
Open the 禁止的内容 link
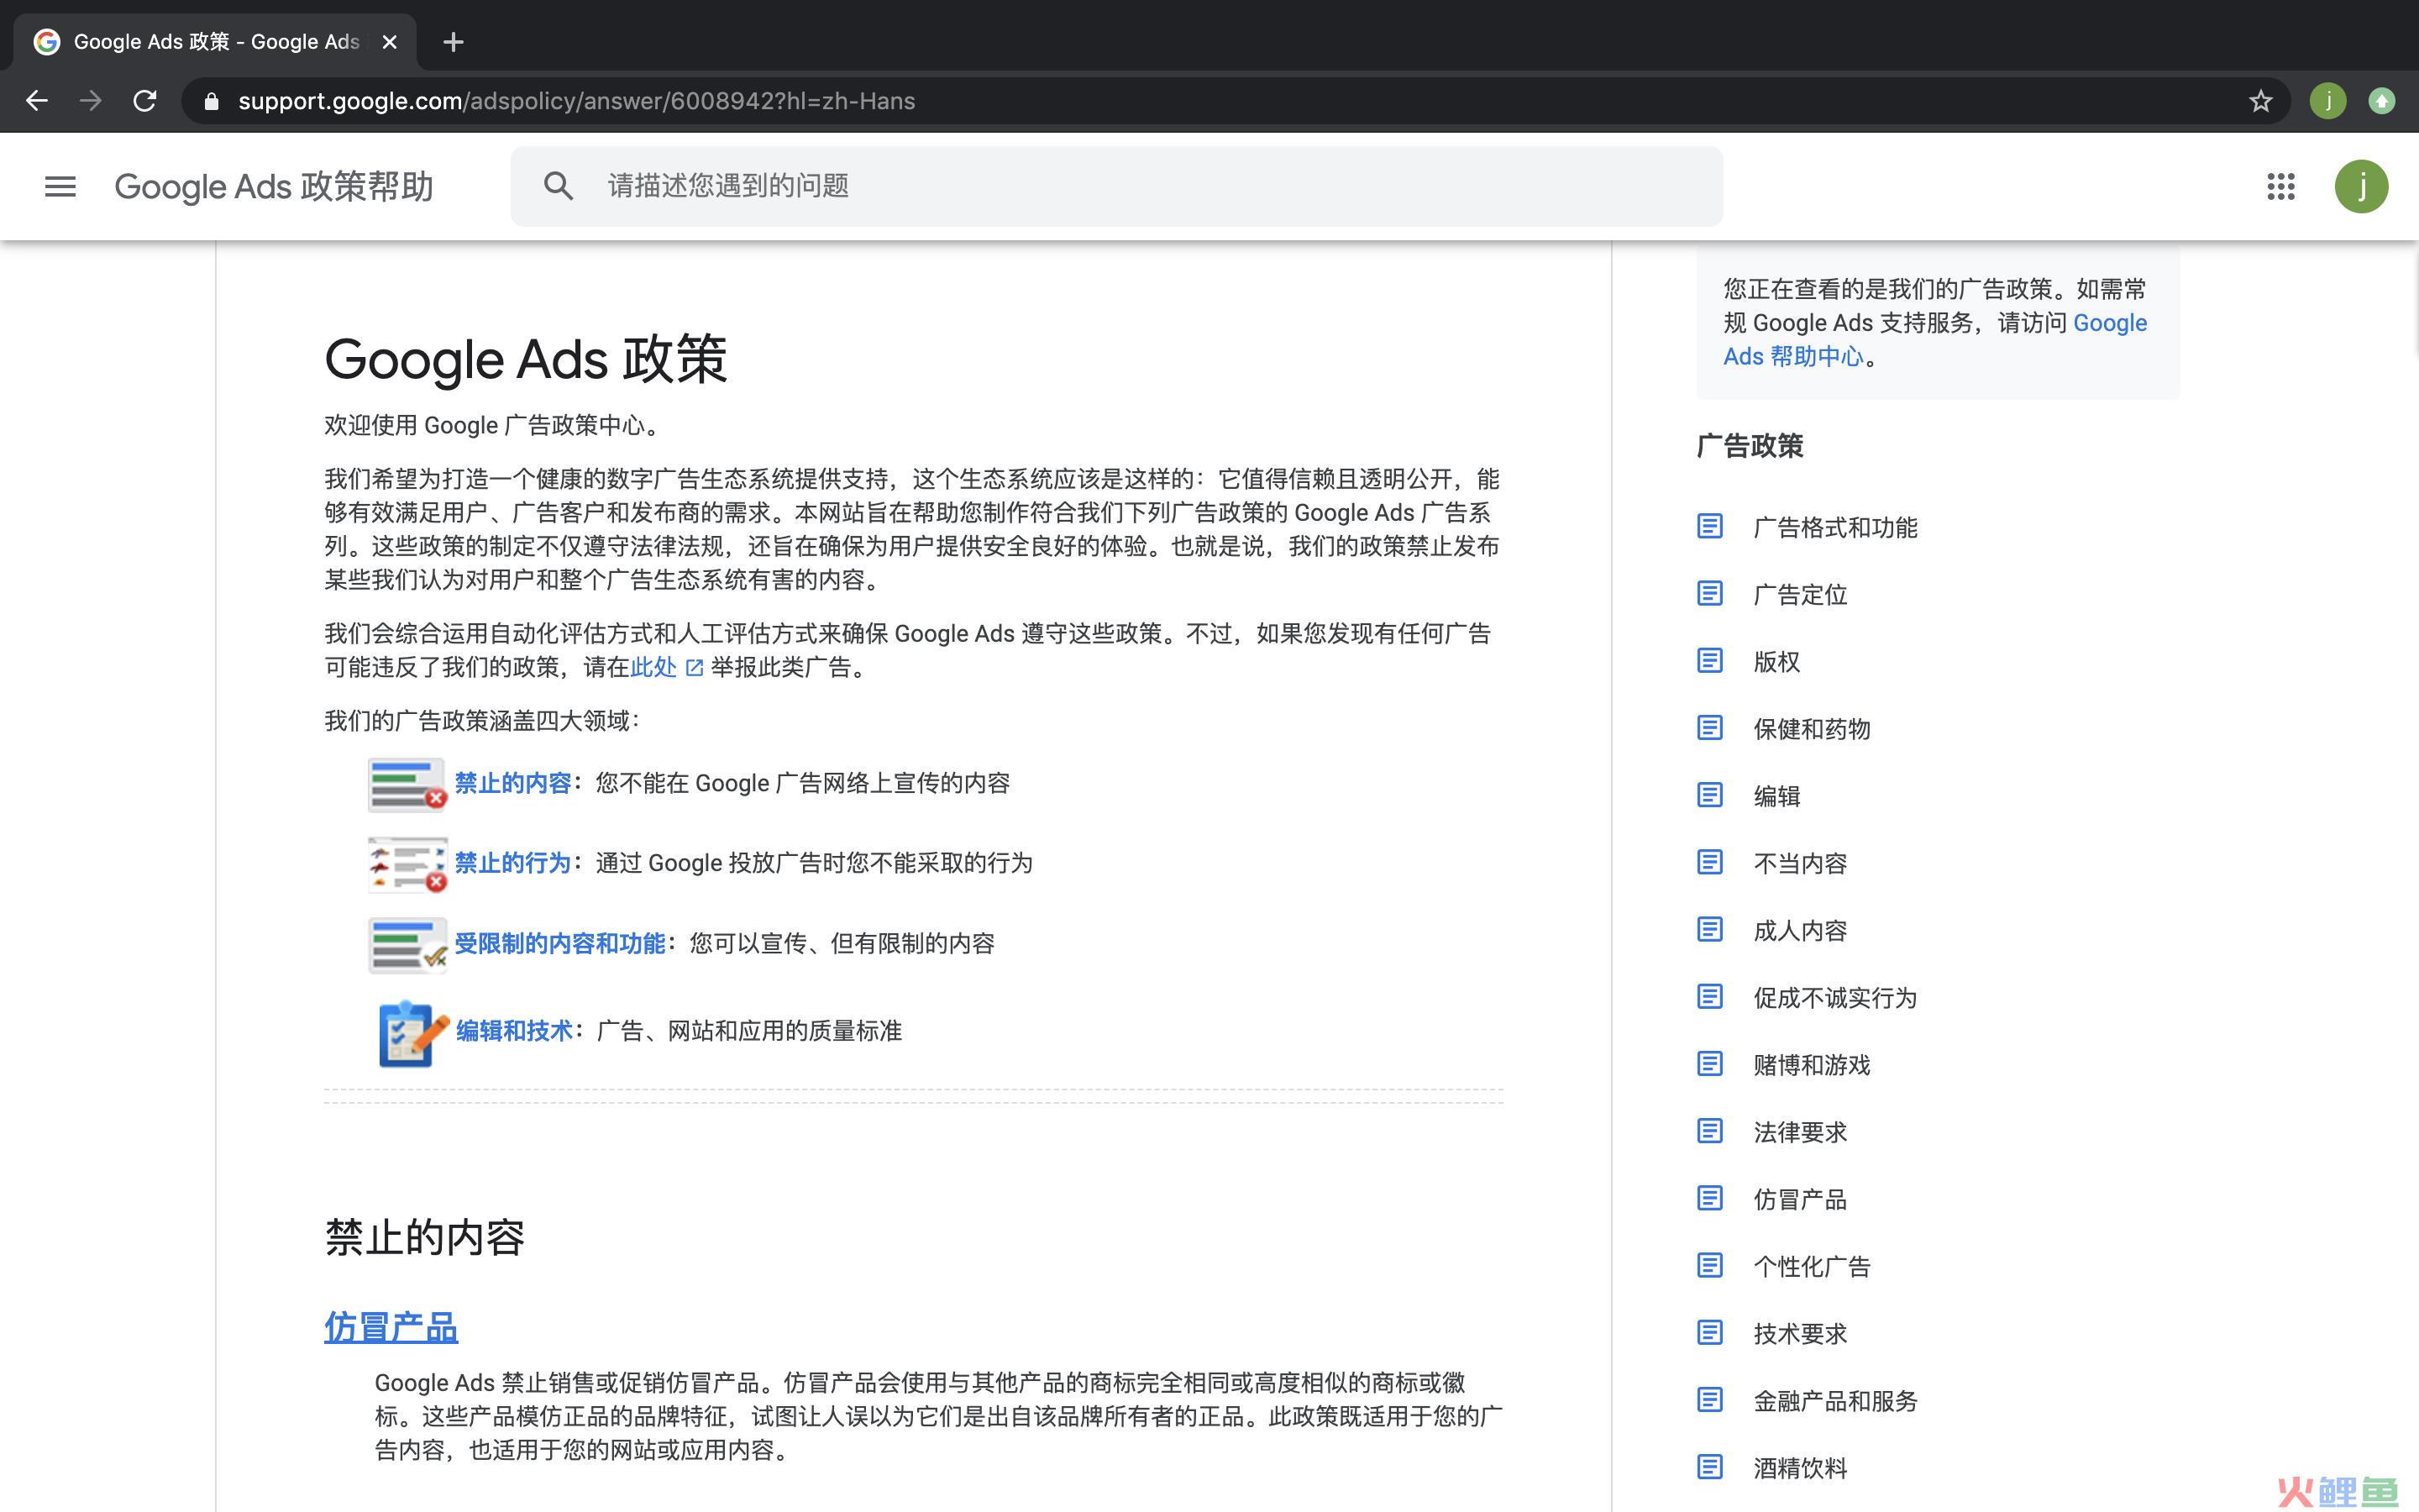coord(513,783)
